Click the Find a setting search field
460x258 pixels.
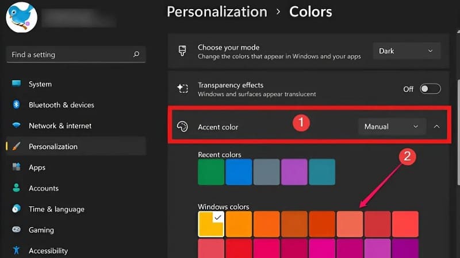coord(69,55)
